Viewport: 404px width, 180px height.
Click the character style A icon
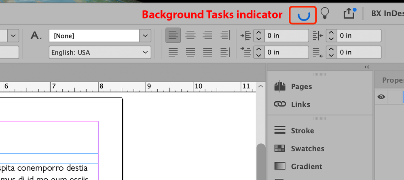click(x=36, y=36)
